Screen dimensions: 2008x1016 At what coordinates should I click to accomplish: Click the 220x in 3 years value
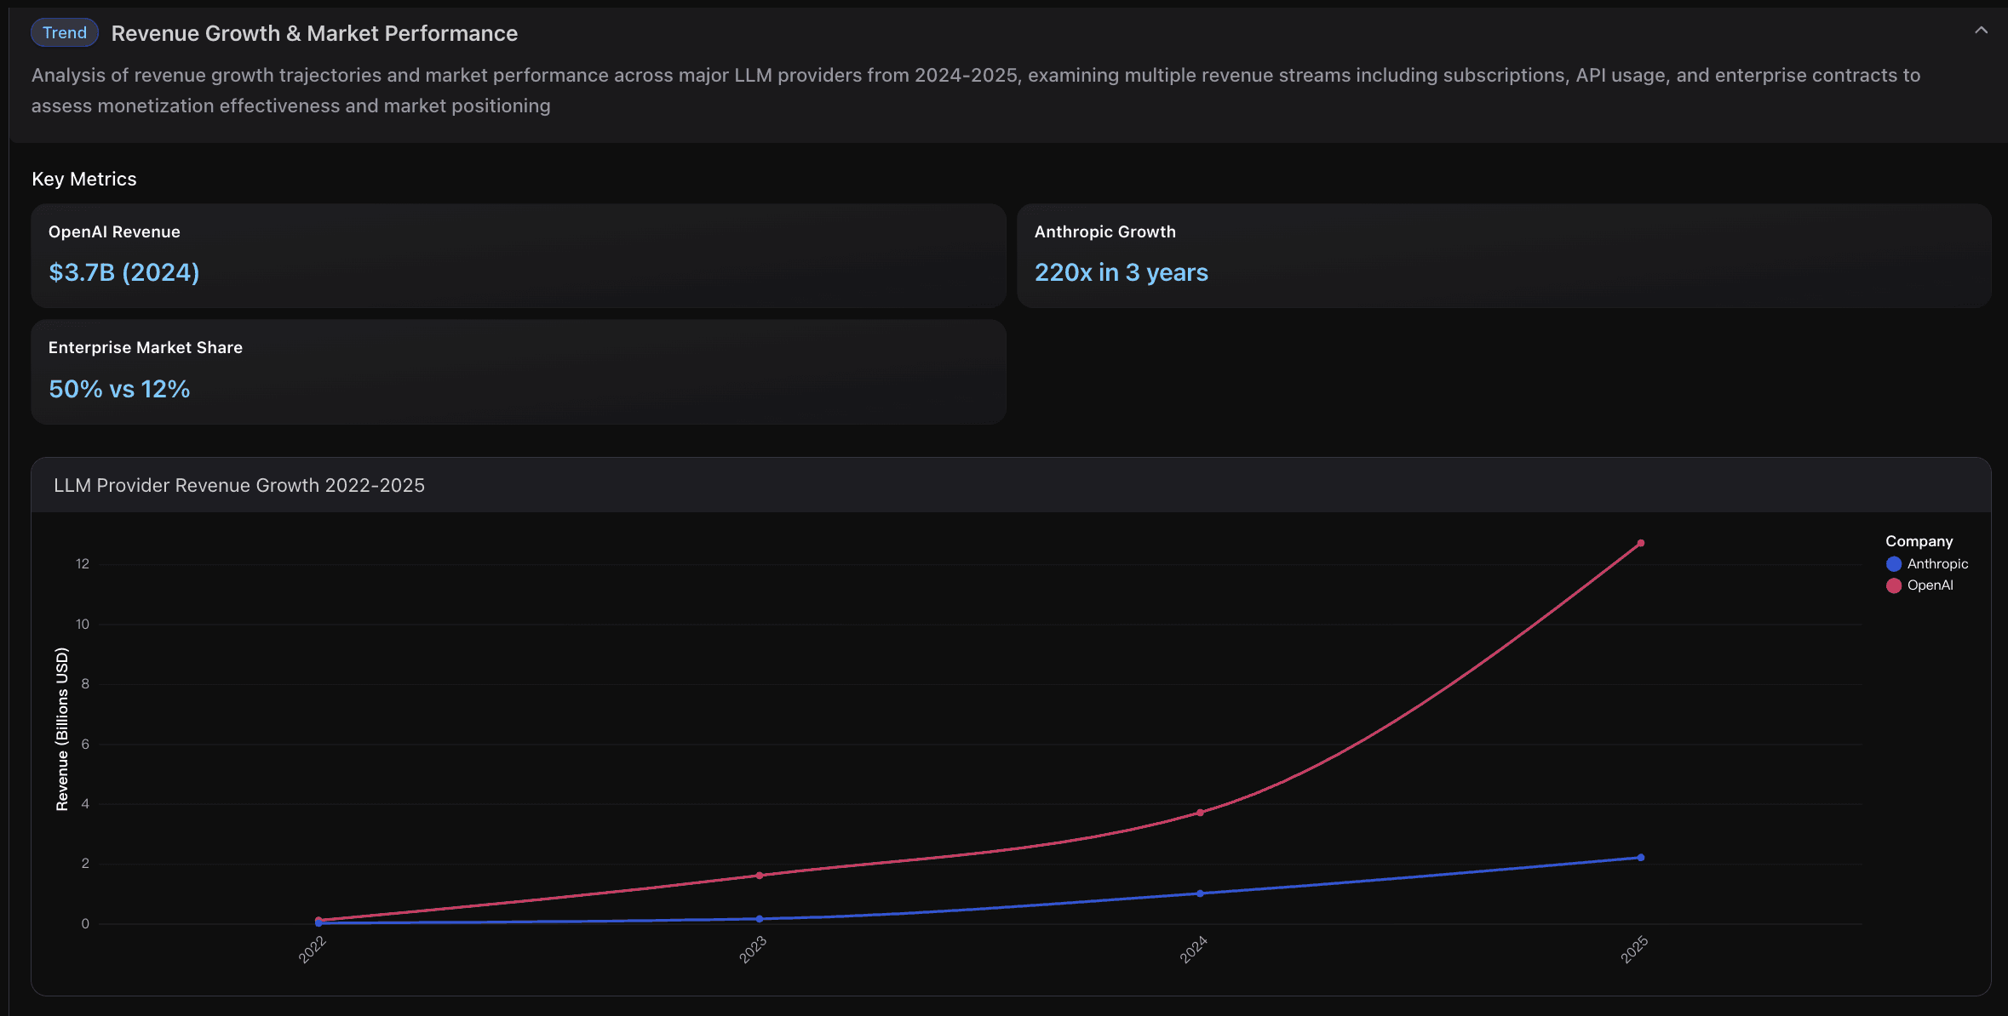[x=1122, y=272]
